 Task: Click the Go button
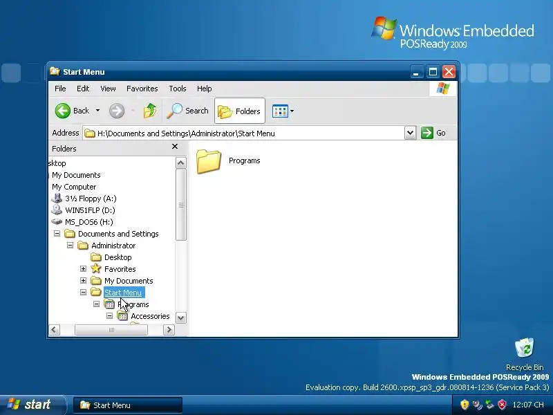[433, 133]
